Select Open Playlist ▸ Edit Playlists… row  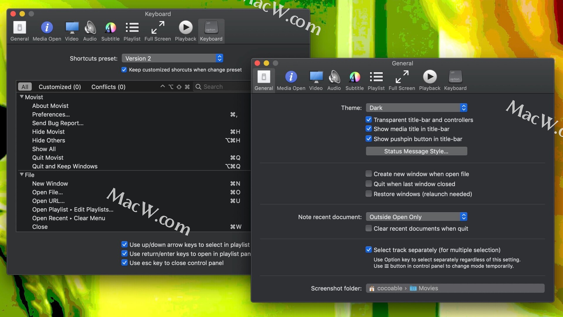pyautogui.click(x=134, y=210)
